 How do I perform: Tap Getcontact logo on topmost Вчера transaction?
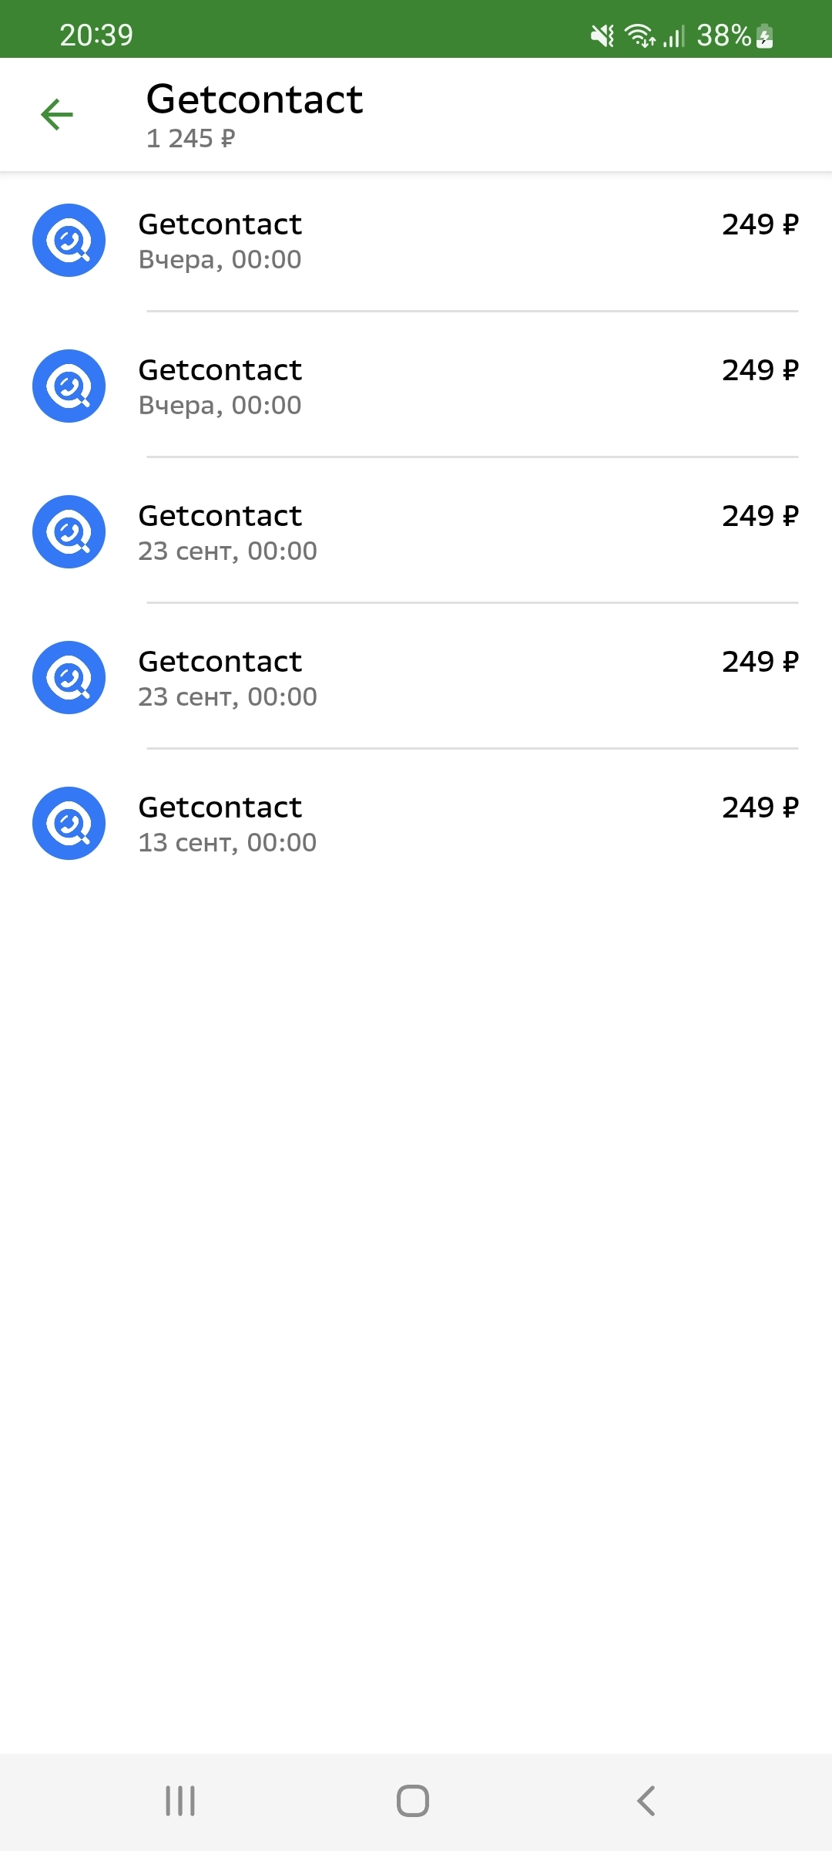[x=69, y=240]
